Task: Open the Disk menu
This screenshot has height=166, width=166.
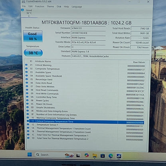Action: click(59, 6)
